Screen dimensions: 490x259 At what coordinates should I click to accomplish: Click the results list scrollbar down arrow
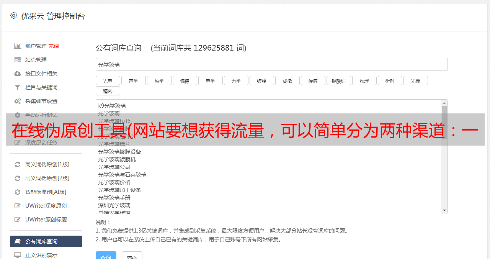[444, 210]
